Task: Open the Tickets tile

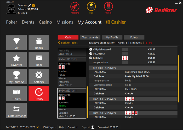Action: (x=16, y=94)
